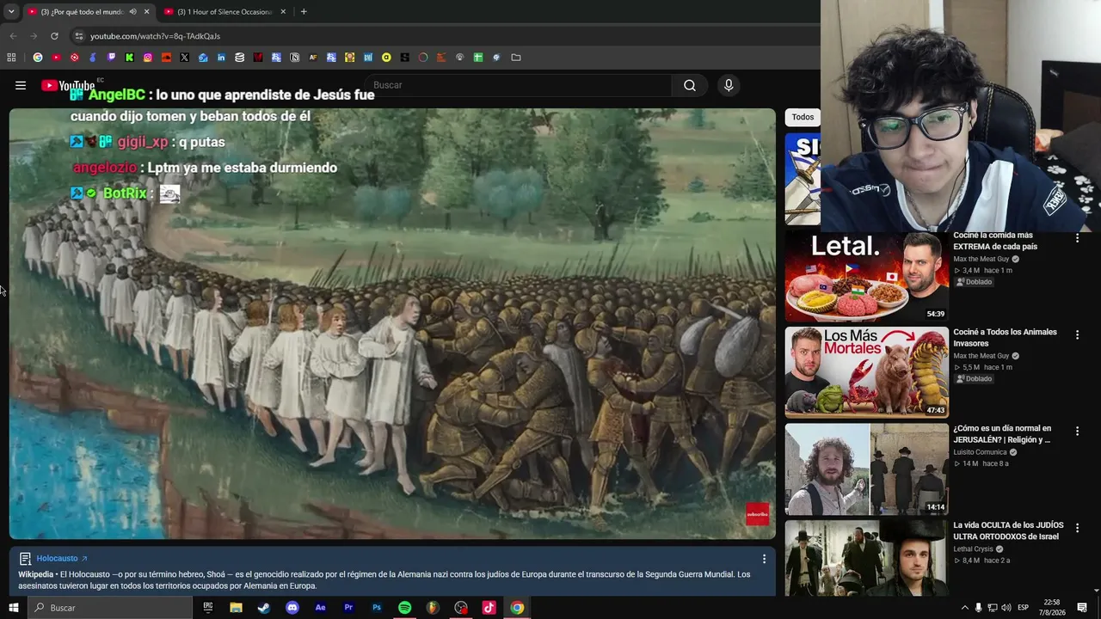1101x619 pixels.
Task: Open the ESP language indicator
Action: coord(1023,608)
